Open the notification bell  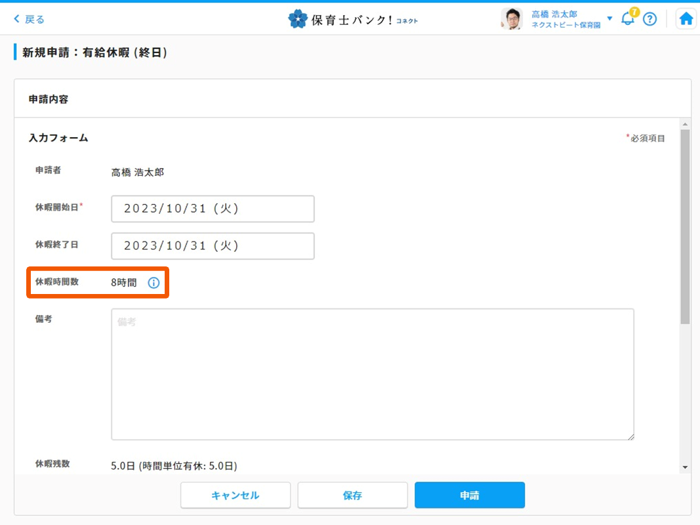coord(628,18)
